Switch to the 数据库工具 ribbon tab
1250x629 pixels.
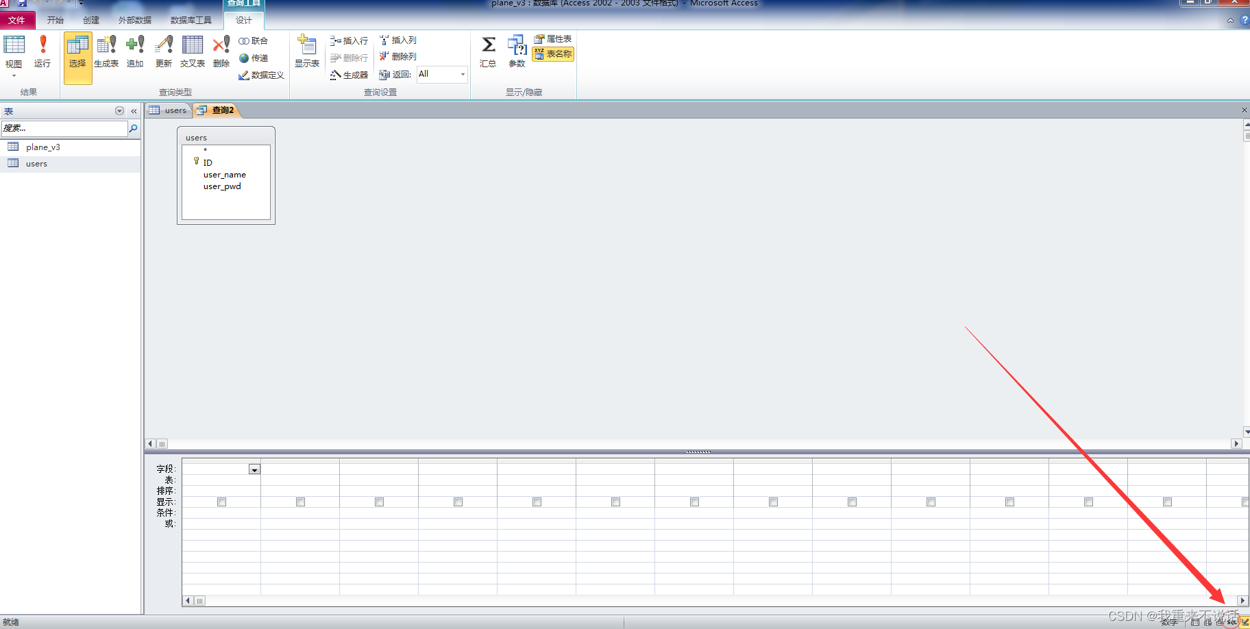191,21
